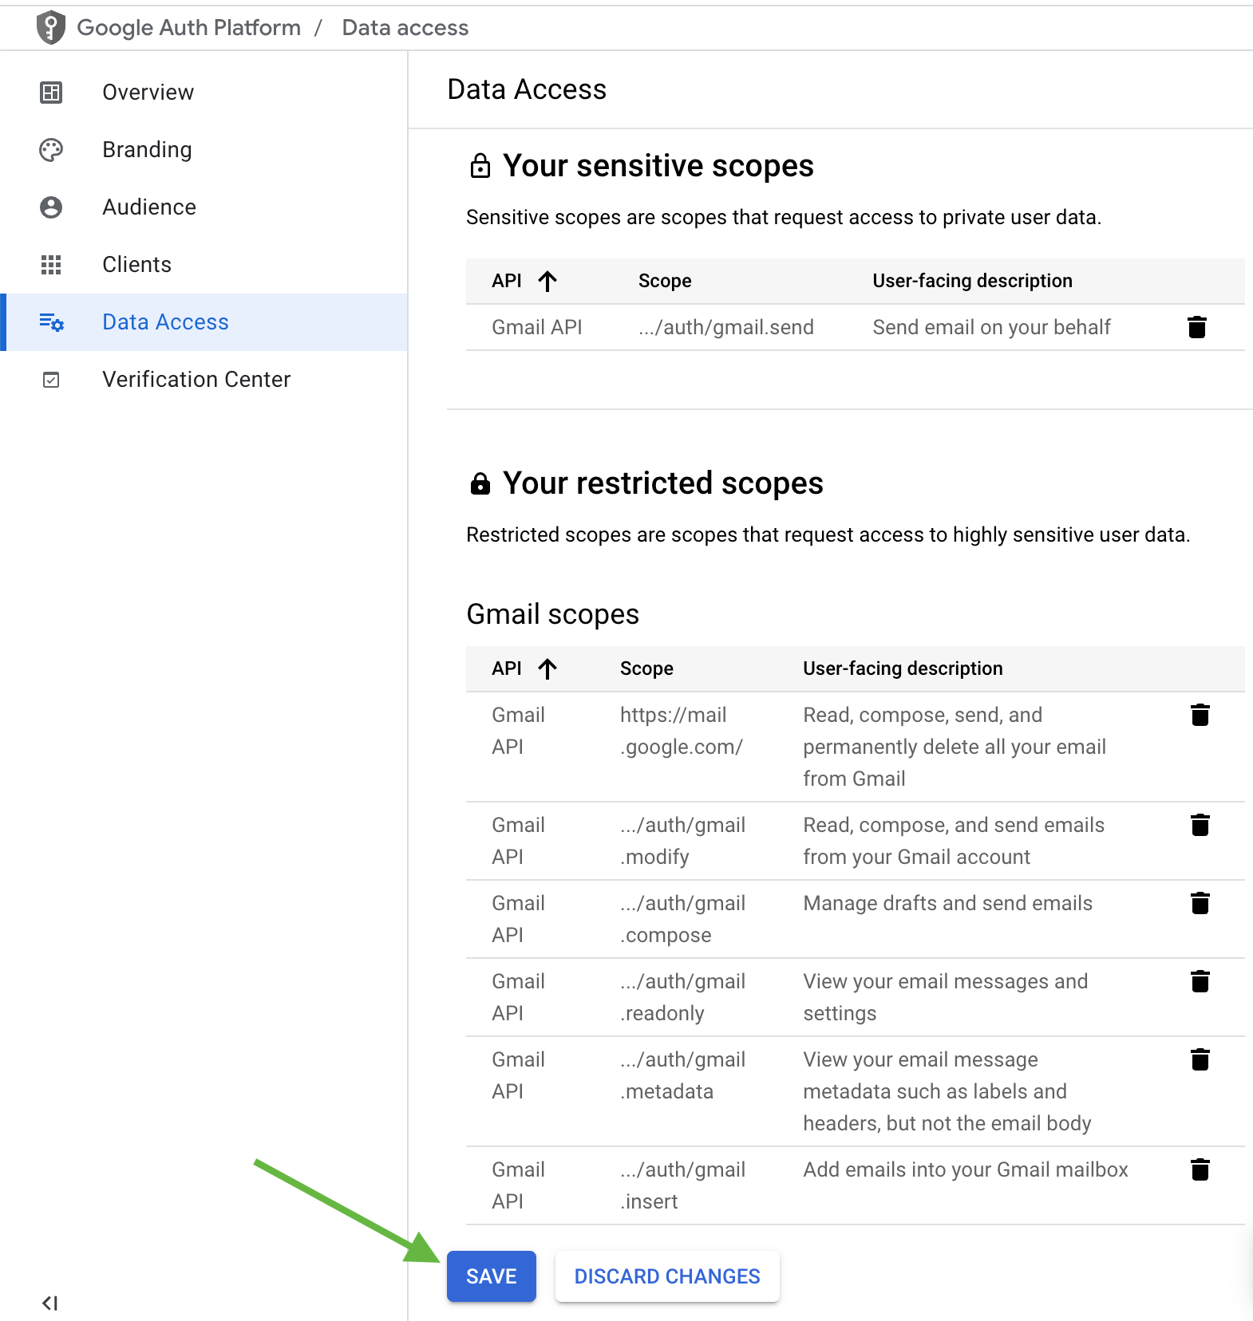Open the Verification Center section
1253x1321 pixels.
(204, 380)
